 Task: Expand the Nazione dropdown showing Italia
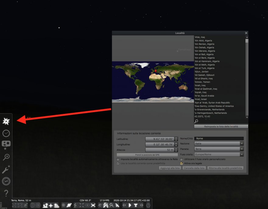(219, 143)
